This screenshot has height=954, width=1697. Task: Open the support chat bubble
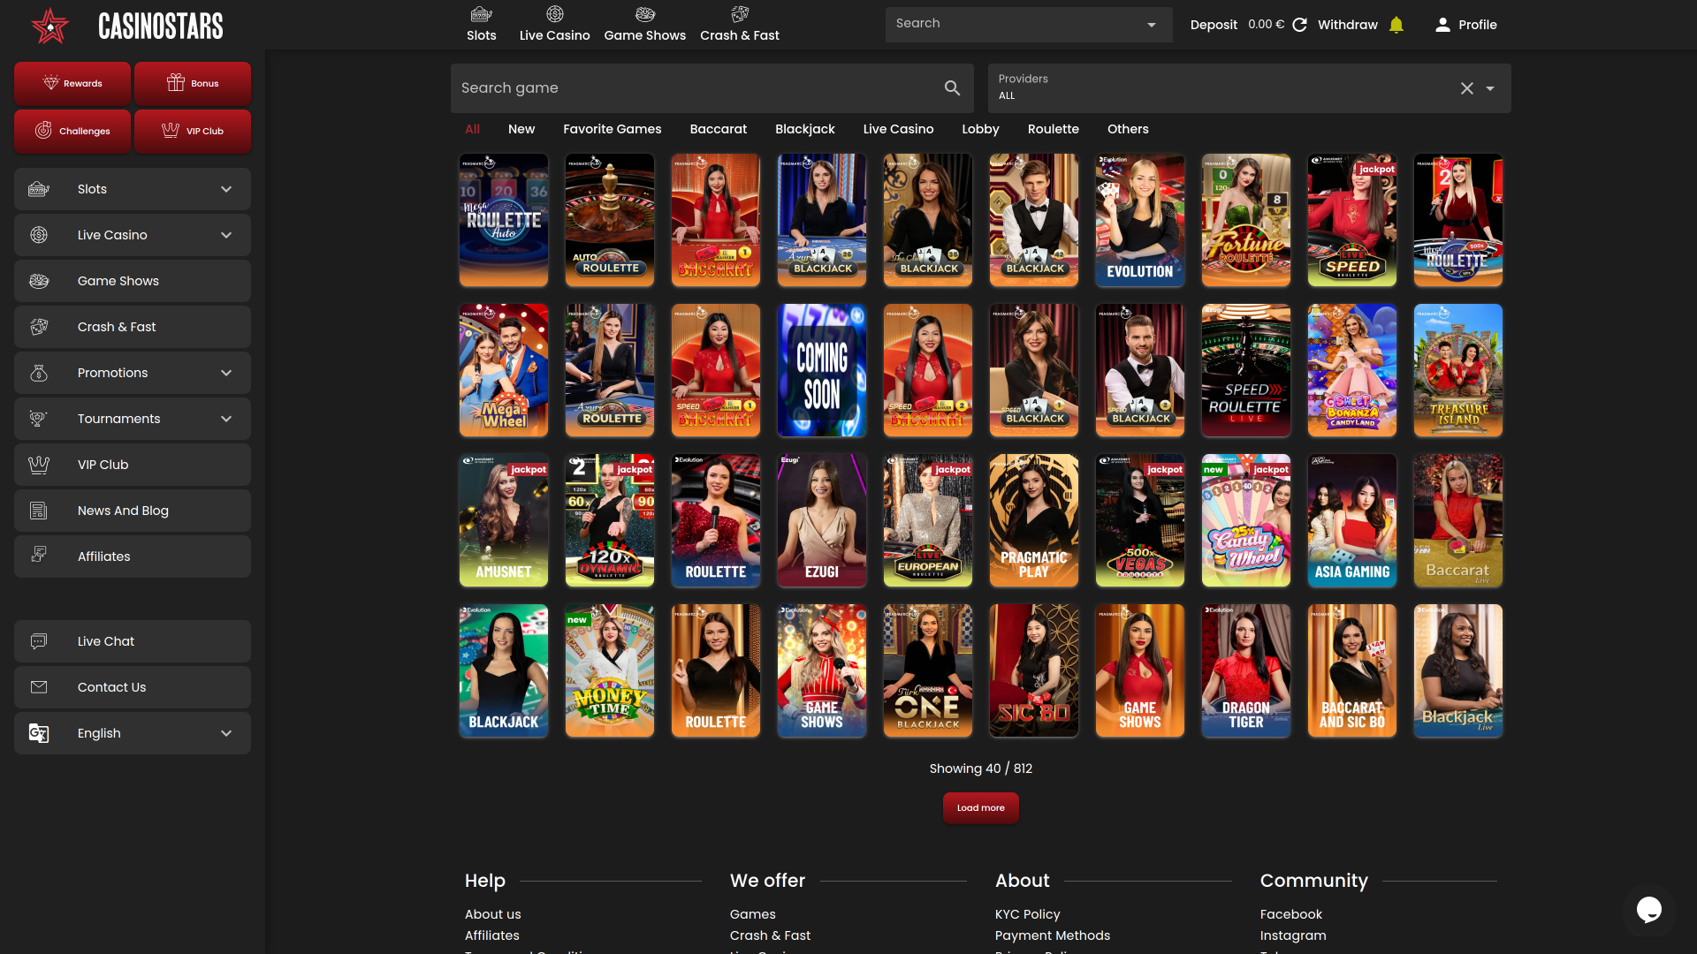1649,911
